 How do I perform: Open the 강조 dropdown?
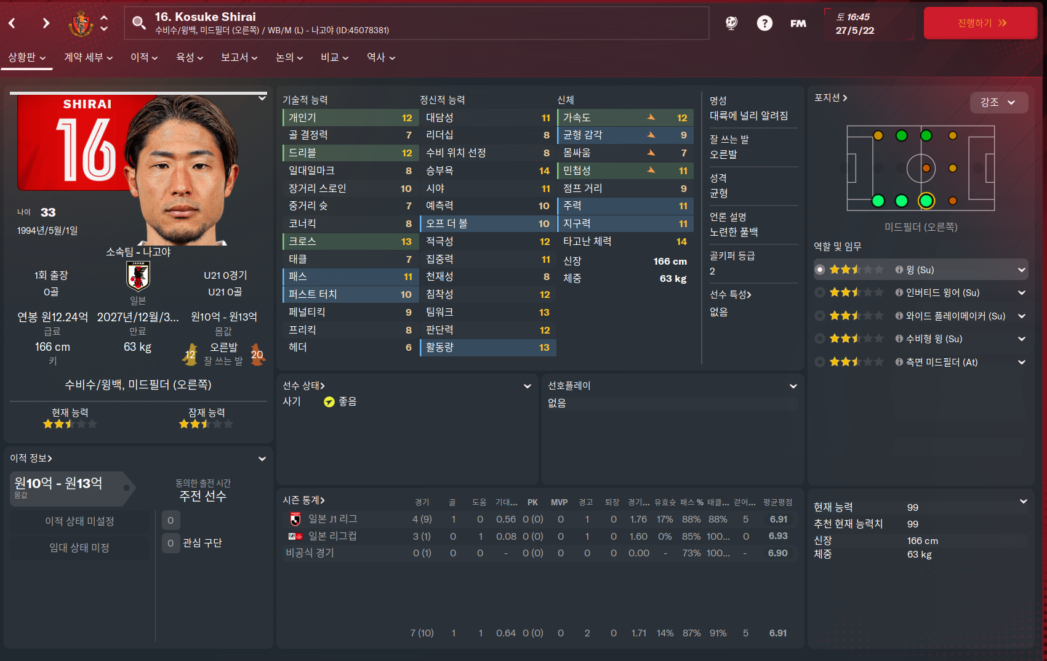998,102
